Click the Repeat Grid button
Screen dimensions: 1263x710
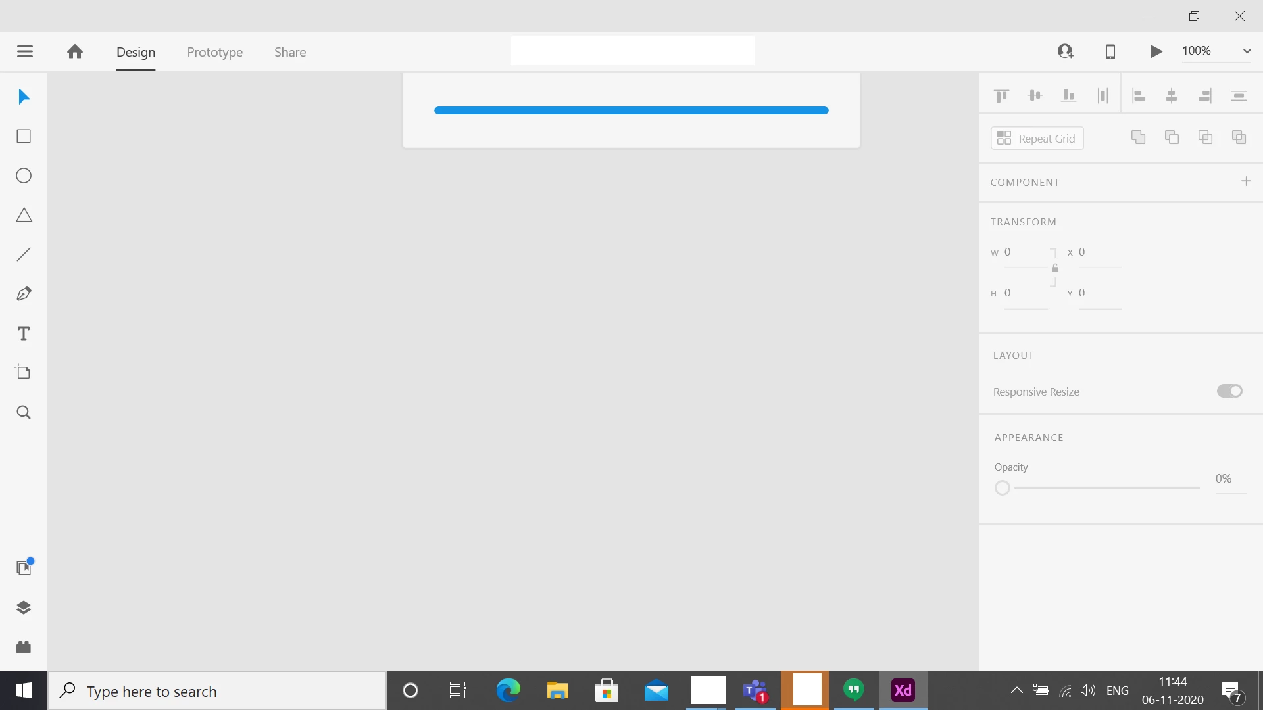1037,138
